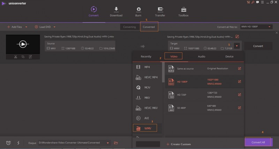Choose MOV format in list
279x149 pixels.
click(x=147, y=87)
